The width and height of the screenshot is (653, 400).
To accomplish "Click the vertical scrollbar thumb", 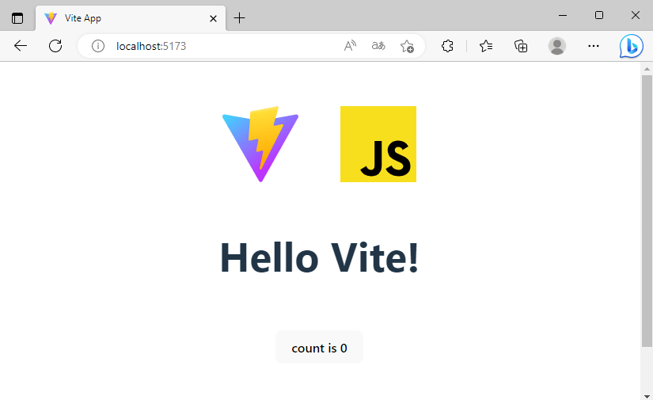I will (x=647, y=211).
